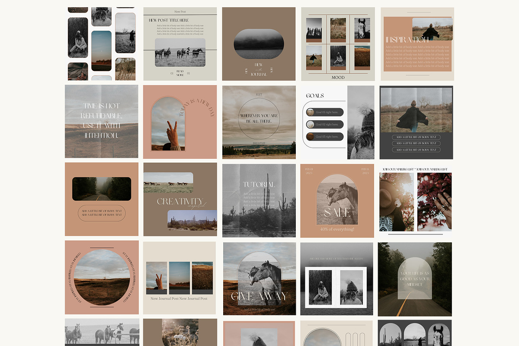
Task: Select the black and white horses template in bottom row
Action: (x=102, y=332)
